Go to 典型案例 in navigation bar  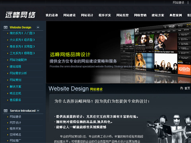pyautogui.click(x=175, y=15)
